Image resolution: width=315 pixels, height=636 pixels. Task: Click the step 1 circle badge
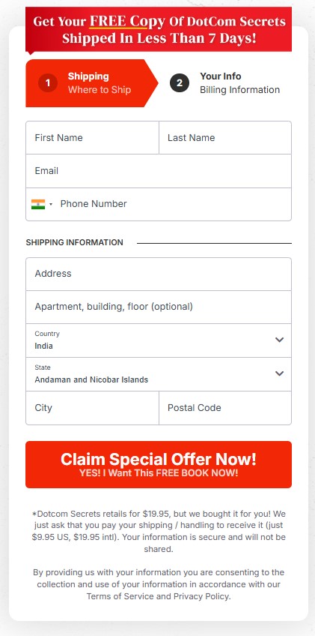[48, 83]
